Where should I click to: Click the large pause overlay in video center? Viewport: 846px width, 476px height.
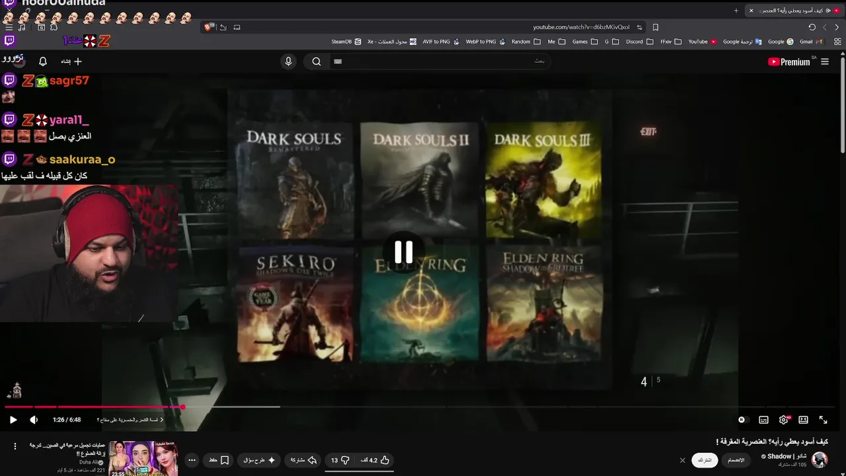pyautogui.click(x=404, y=252)
